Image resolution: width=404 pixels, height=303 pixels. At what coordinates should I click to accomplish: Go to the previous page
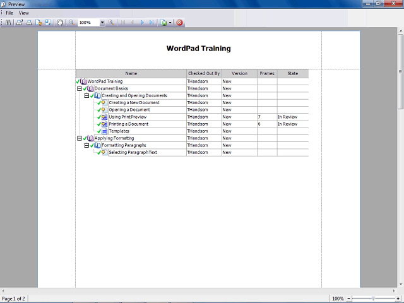pos(133,23)
